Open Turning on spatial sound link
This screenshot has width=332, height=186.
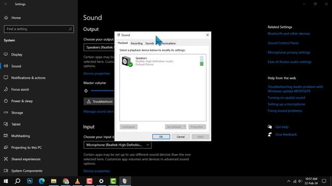click(286, 98)
